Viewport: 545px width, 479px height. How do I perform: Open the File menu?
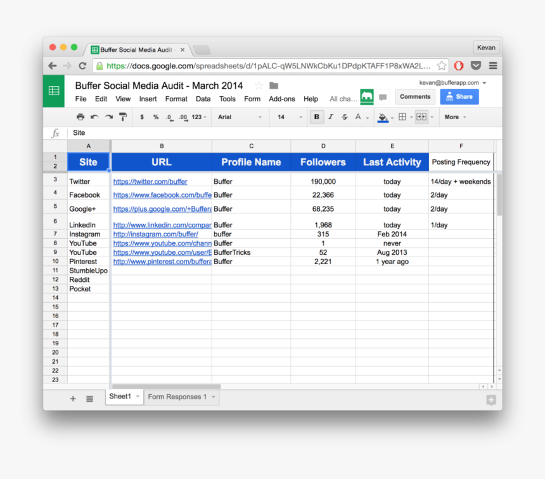pos(80,99)
